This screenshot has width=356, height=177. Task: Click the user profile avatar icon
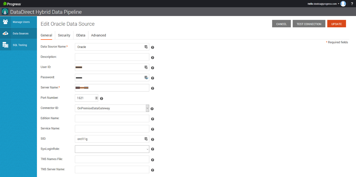point(343,3)
